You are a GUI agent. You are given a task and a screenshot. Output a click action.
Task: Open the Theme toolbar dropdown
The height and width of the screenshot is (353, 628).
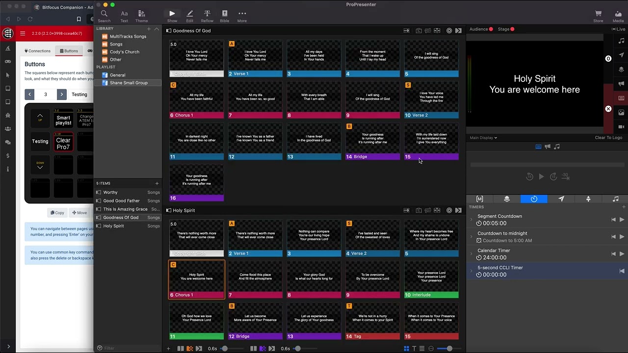(x=141, y=16)
